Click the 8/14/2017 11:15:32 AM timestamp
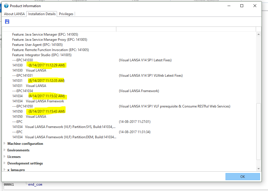The image size is (268, 191). (46, 96)
